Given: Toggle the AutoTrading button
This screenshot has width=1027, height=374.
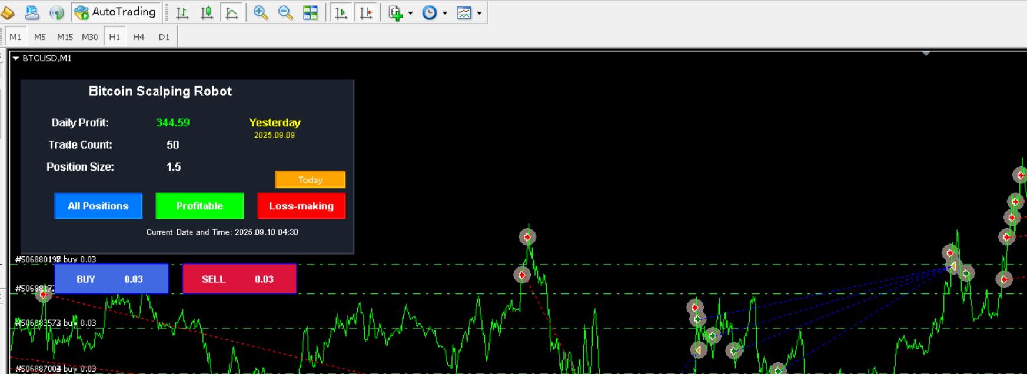Looking at the screenshot, I should 115,12.
